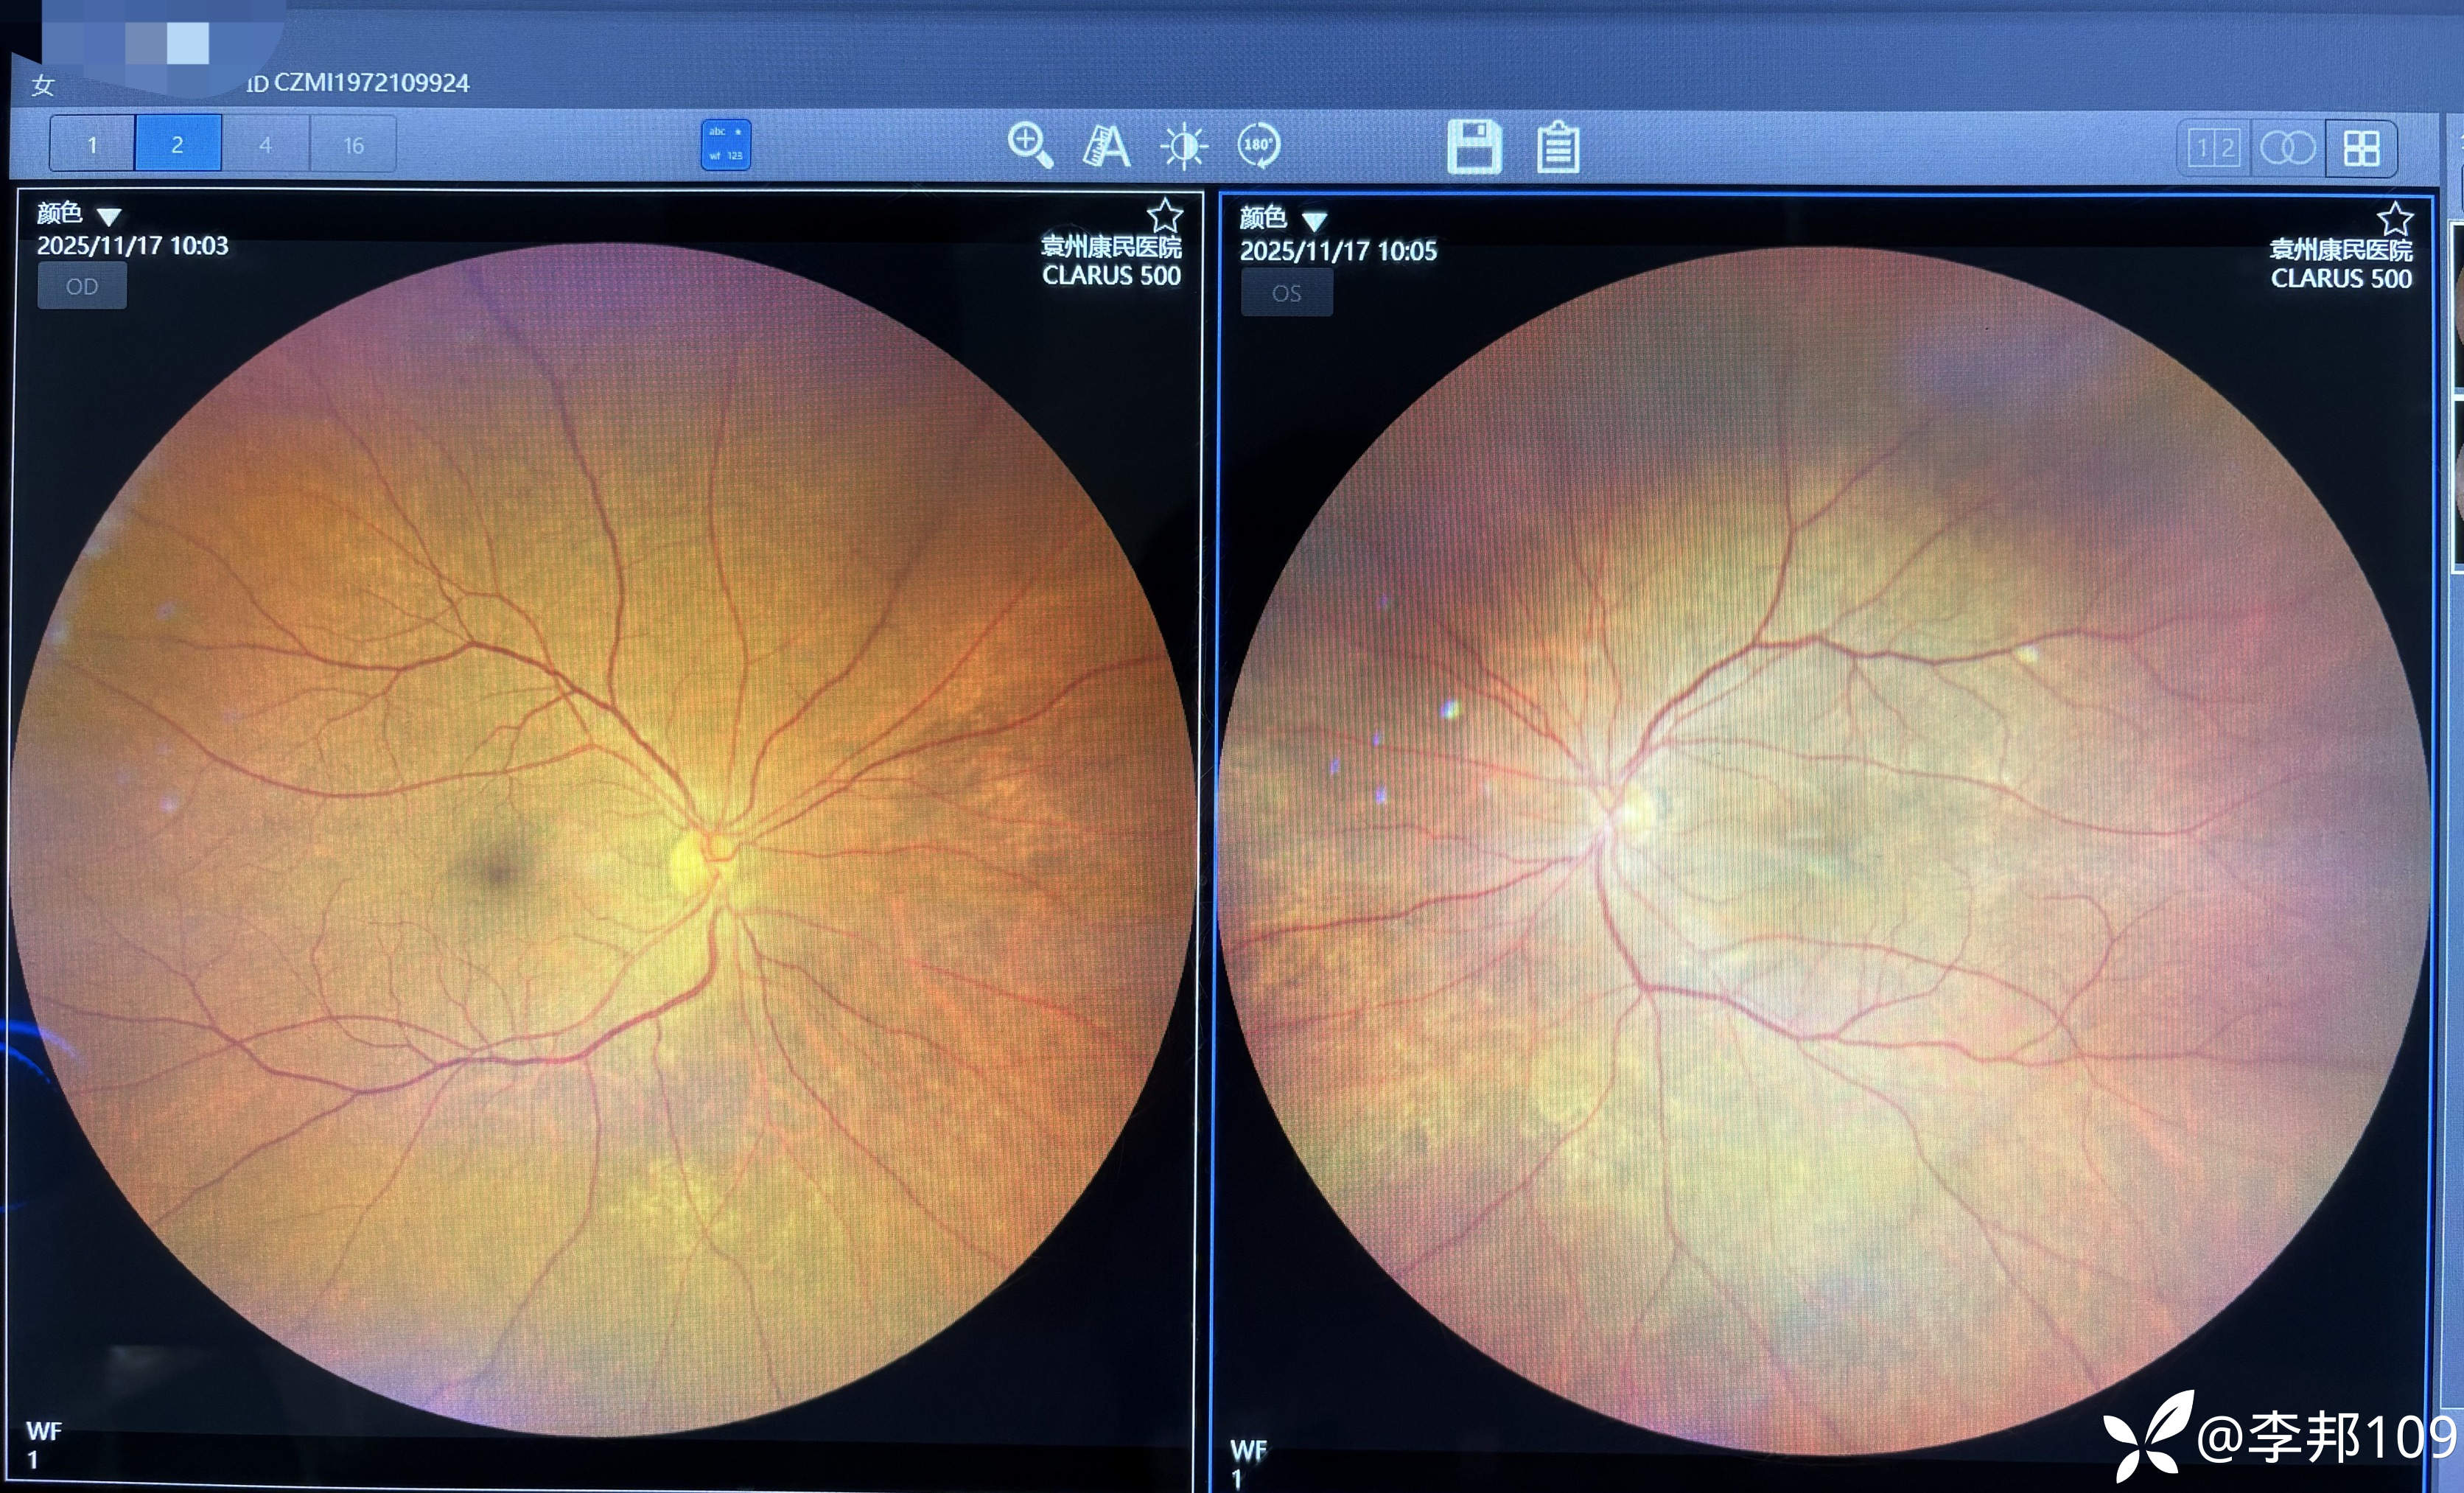This screenshot has height=1493, width=2464.
Task: Select the 16-image layout tab
Action: tap(353, 145)
